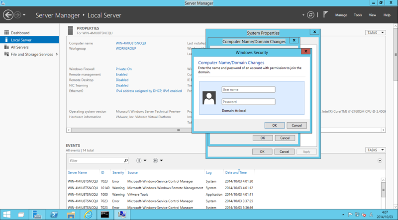398x220 pixels.
Task: Open Server Manager from the taskbar
Action: coord(37,215)
